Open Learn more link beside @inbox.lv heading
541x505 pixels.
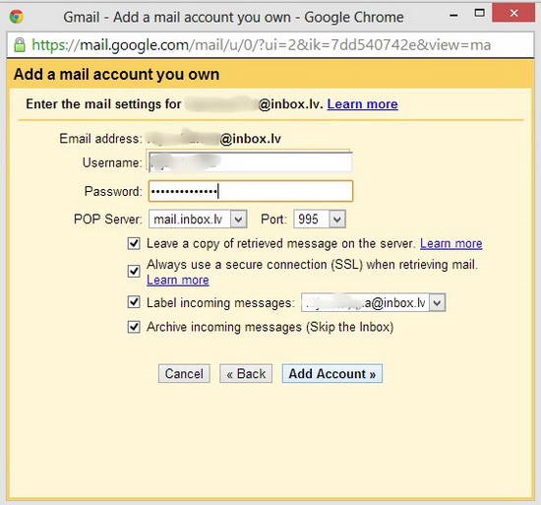(x=362, y=104)
